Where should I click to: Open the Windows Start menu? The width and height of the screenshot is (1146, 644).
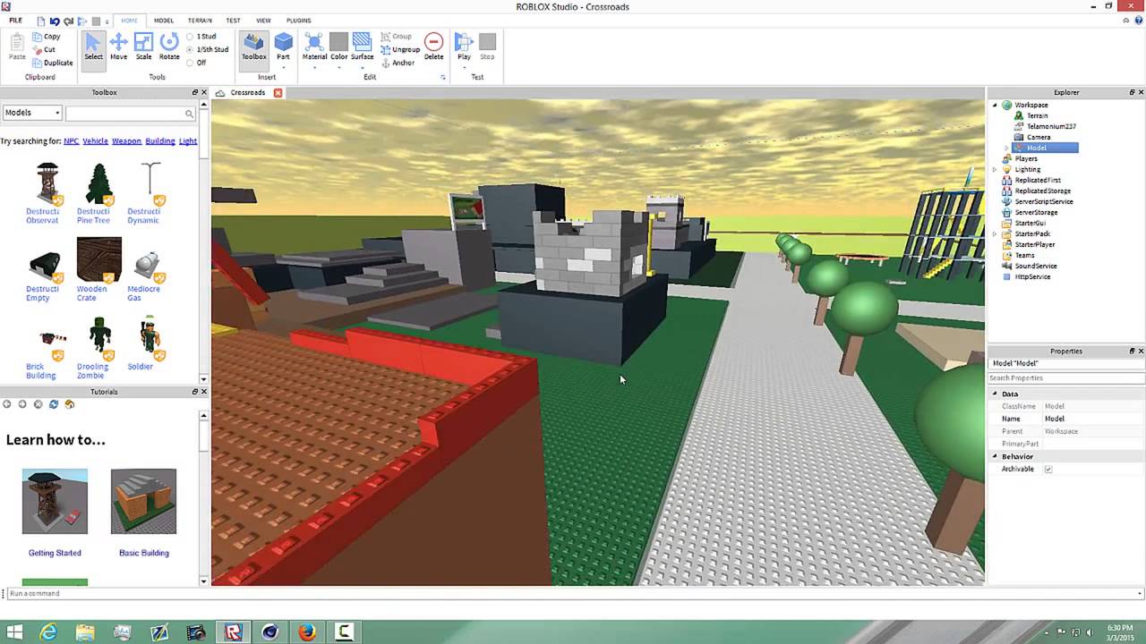click(14, 632)
